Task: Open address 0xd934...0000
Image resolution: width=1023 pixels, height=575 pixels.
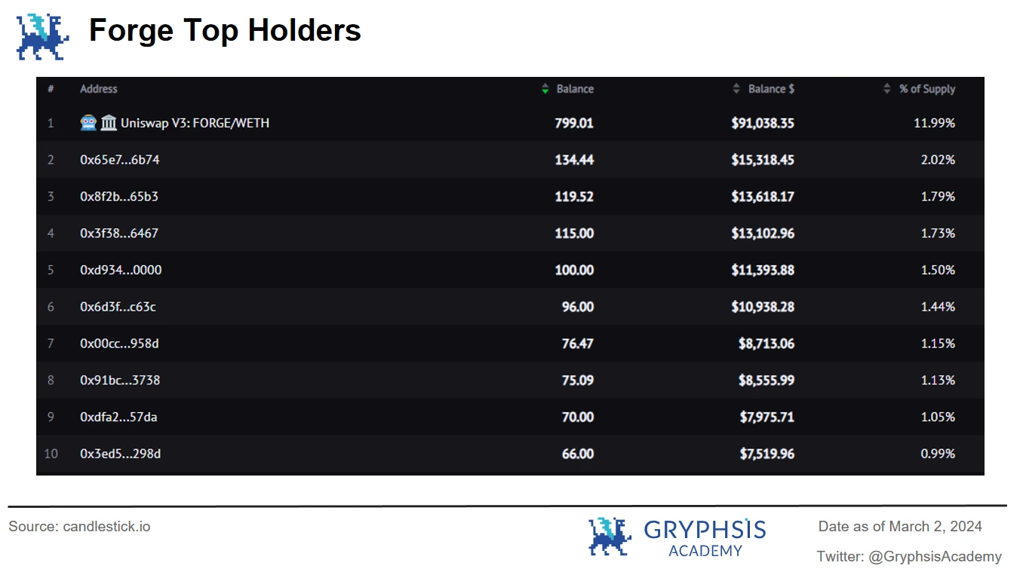Action: [x=121, y=270]
